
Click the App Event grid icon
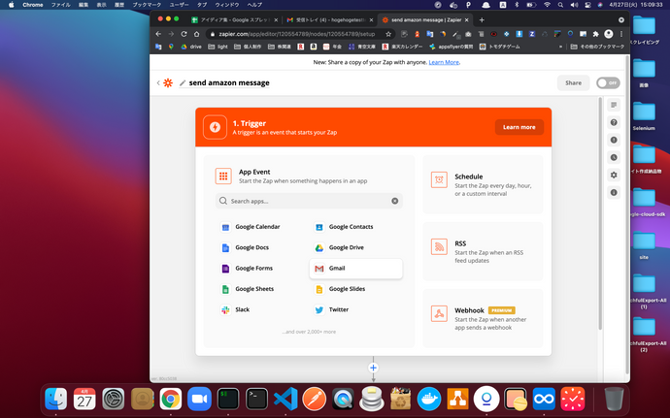[223, 176]
